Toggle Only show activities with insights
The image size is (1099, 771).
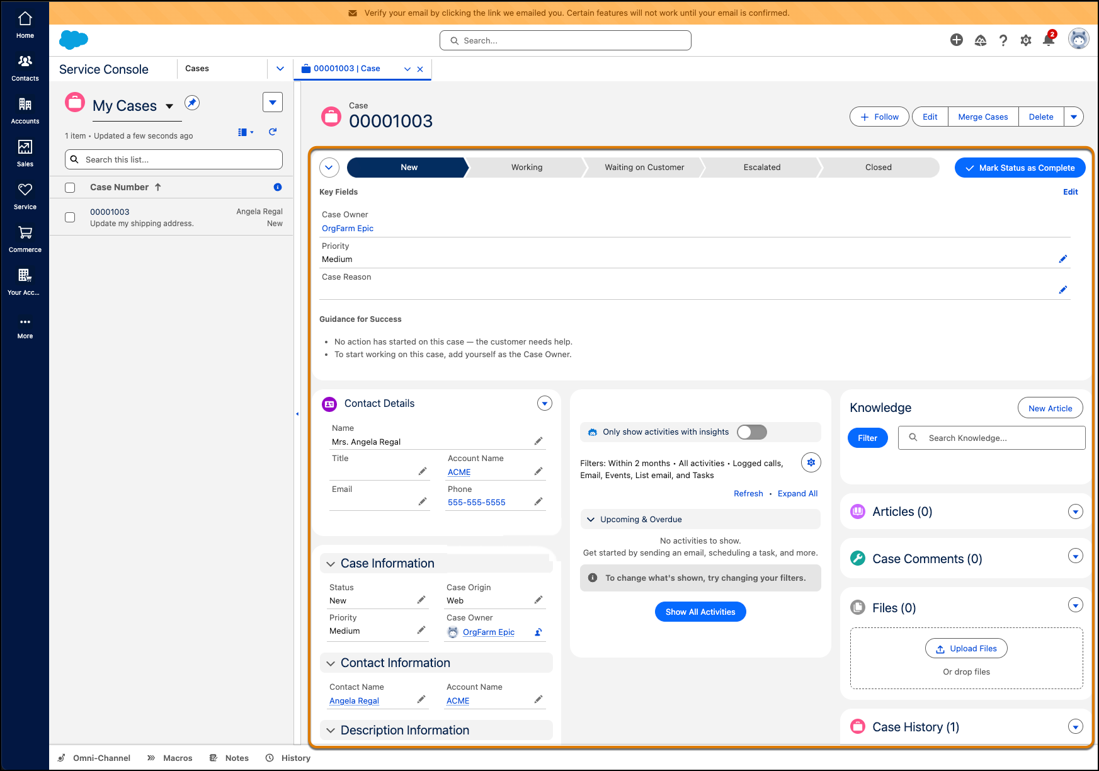(x=752, y=432)
